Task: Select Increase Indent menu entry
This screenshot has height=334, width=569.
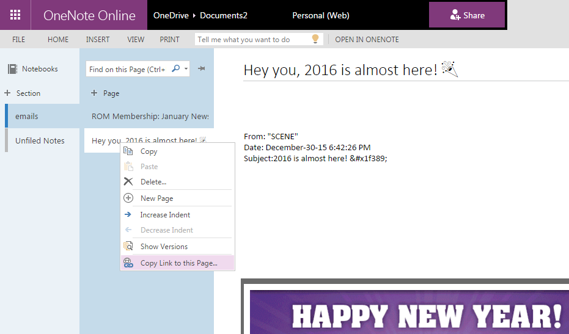Action: click(x=177, y=215)
